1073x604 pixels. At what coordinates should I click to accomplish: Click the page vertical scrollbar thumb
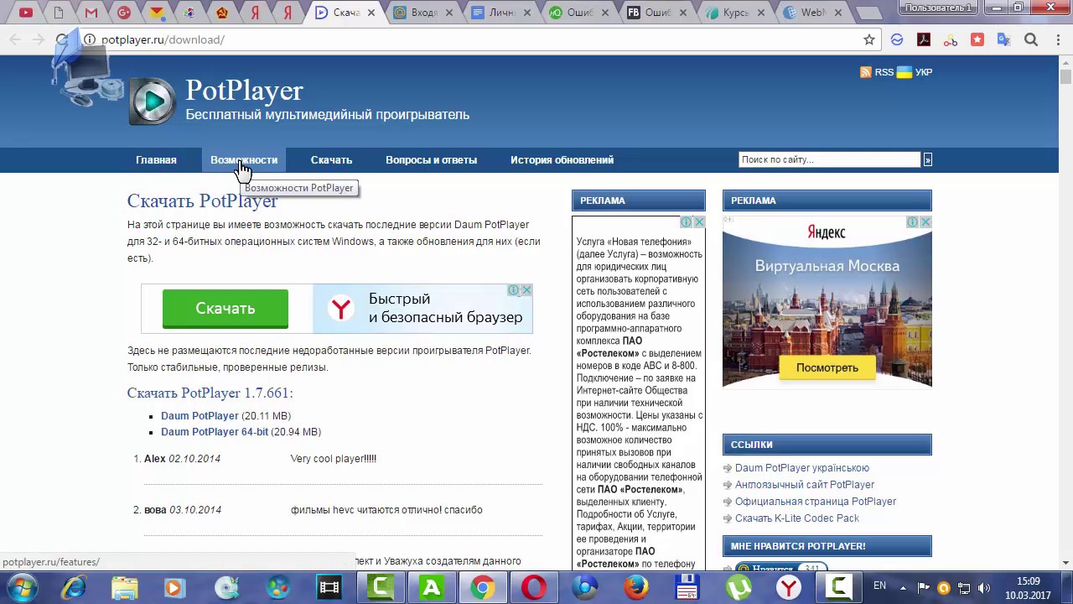[1065, 77]
